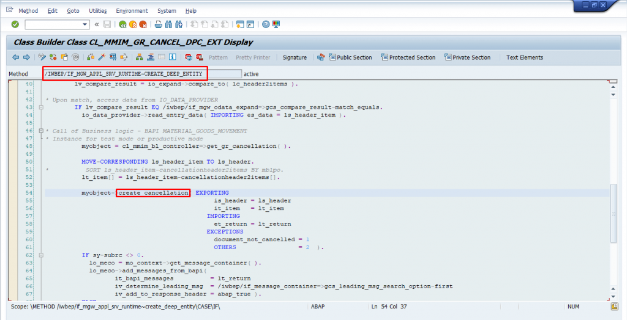The height and width of the screenshot is (320, 627).
Task: Open the Help menu
Action: coord(191,11)
